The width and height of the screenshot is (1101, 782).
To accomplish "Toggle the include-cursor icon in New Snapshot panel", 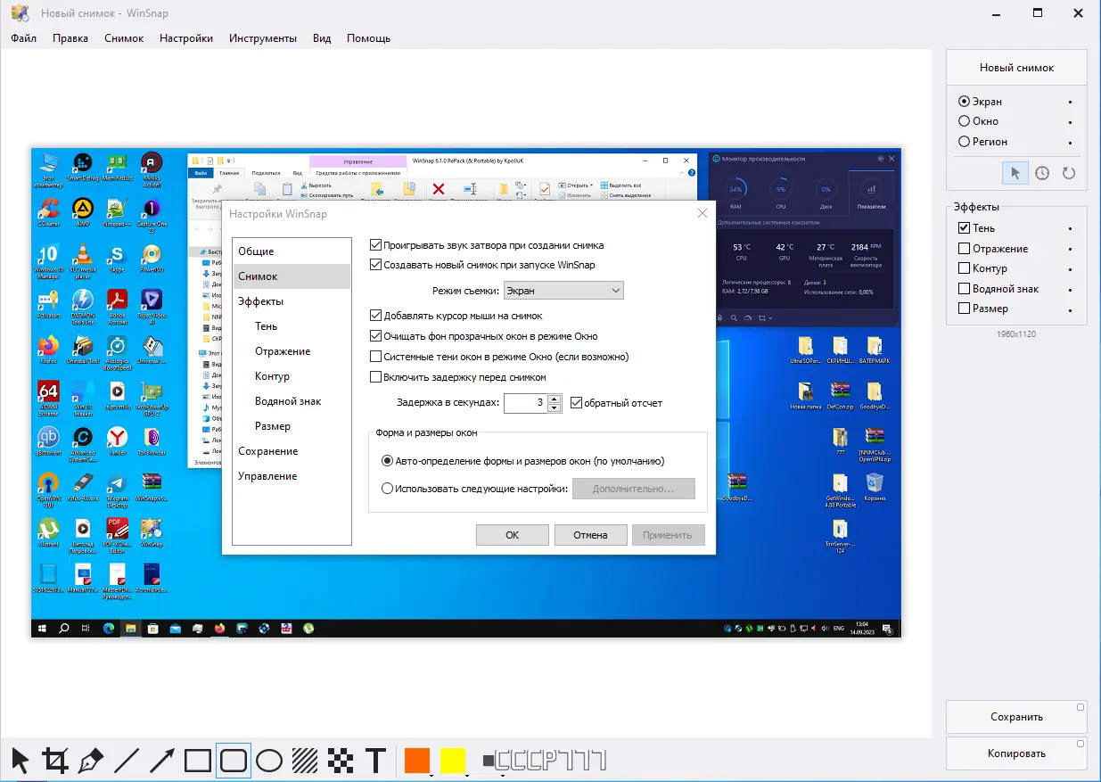I will coord(1015,173).
